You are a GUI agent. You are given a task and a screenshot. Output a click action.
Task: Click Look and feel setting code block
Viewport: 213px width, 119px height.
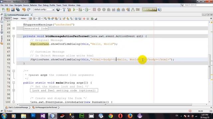(64, 90)
